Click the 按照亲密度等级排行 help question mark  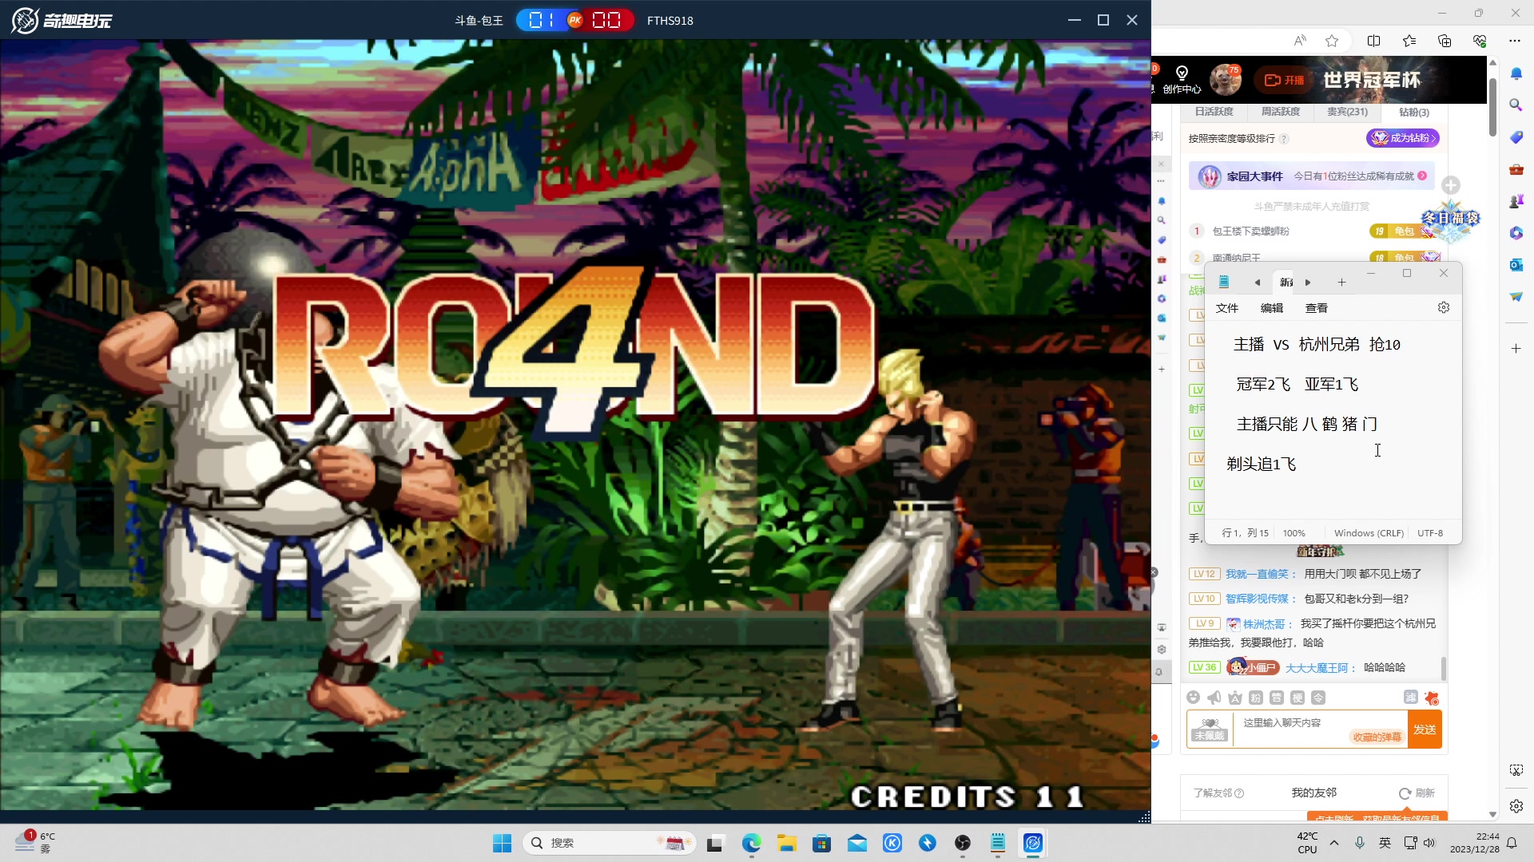[x=1284, y=139]
